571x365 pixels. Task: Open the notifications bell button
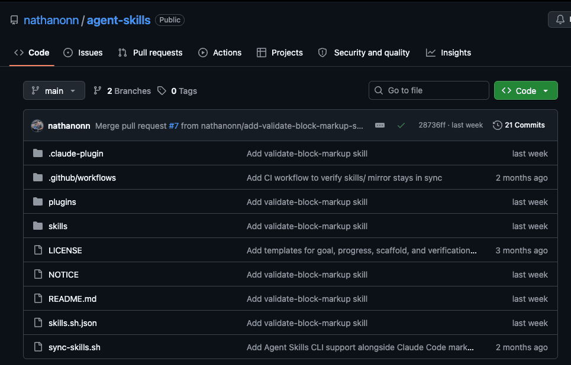tap(560, 19)
